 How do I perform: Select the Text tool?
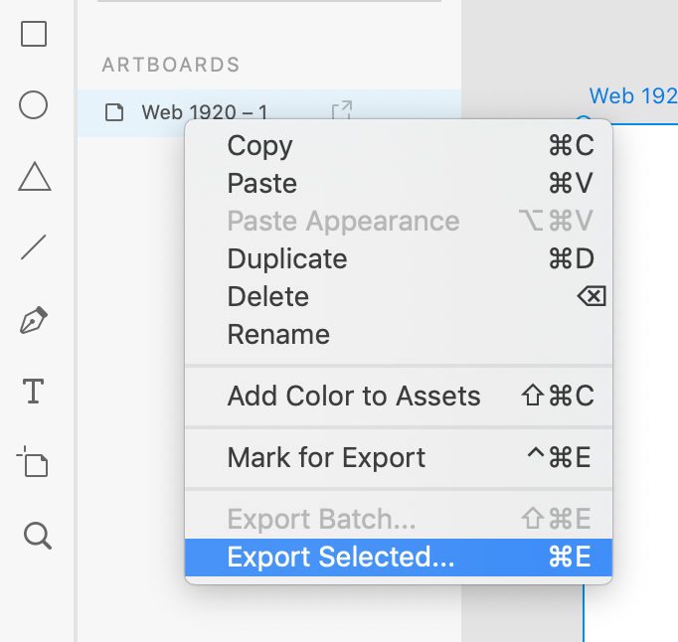coord(34,392)
